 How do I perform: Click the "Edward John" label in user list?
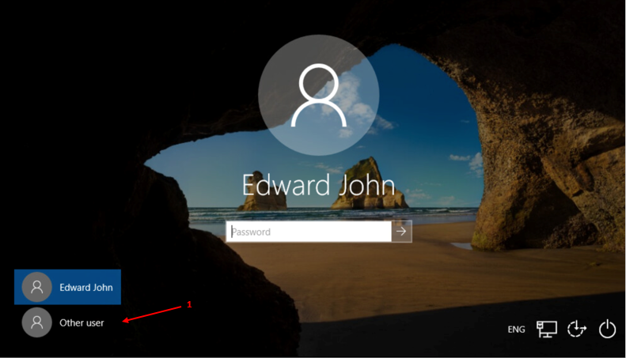point(85,288)
